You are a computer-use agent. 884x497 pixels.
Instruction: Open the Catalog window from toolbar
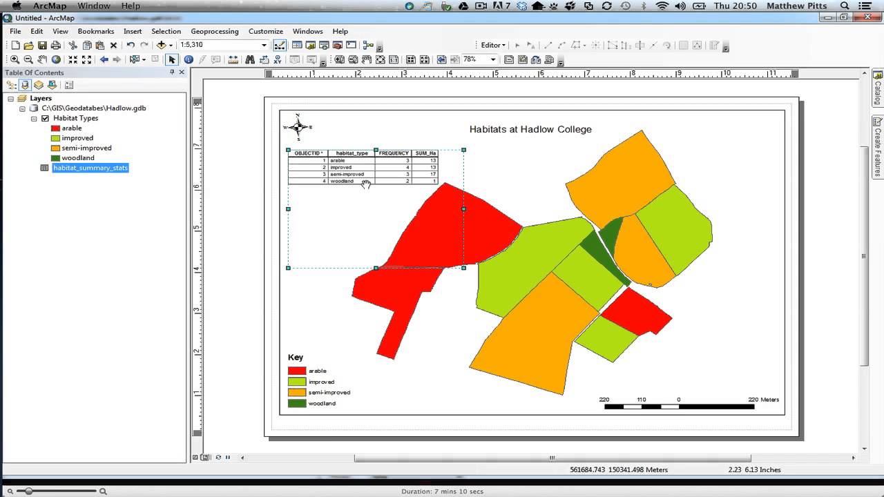[310, 46]
